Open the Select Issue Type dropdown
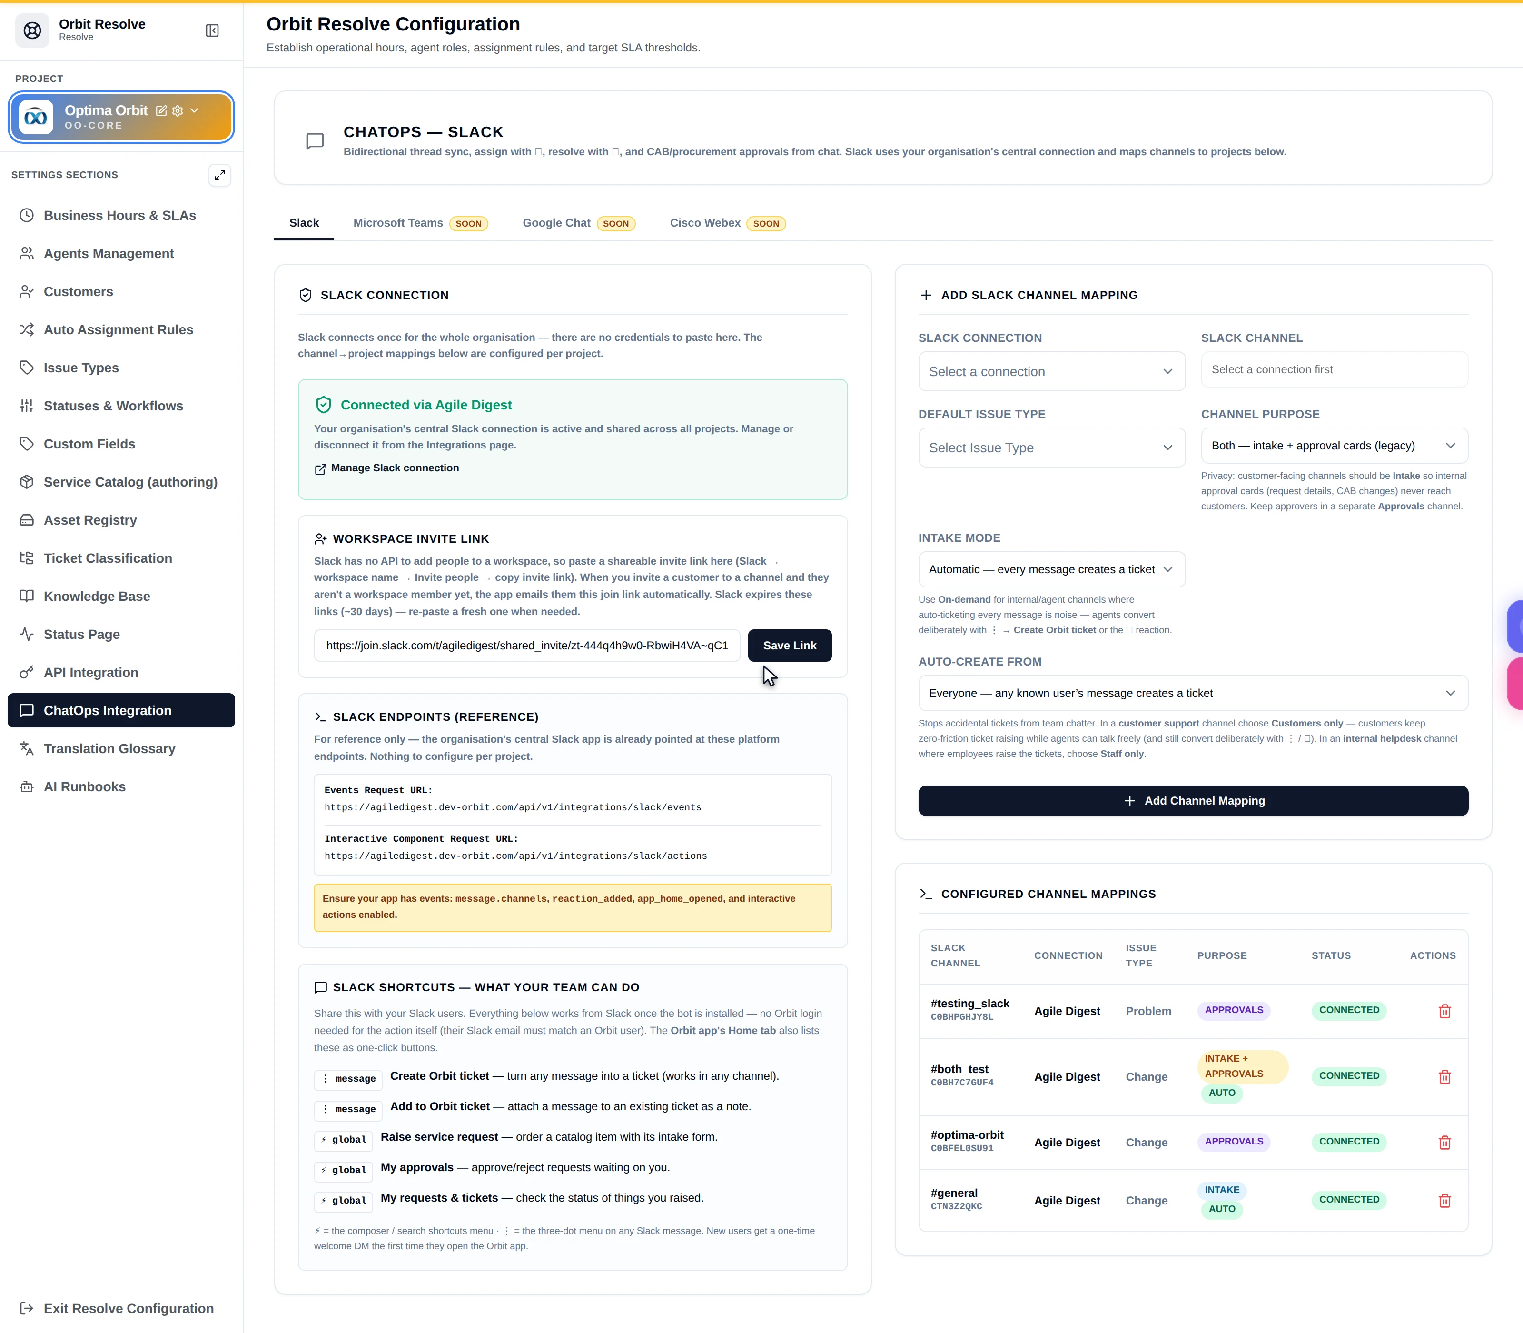 click(1051, 448)
